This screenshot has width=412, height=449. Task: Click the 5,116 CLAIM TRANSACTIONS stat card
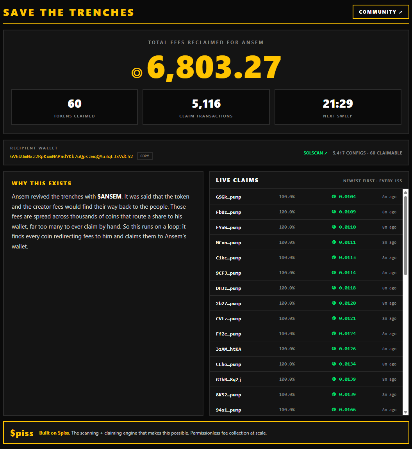(x=206, y=107)
